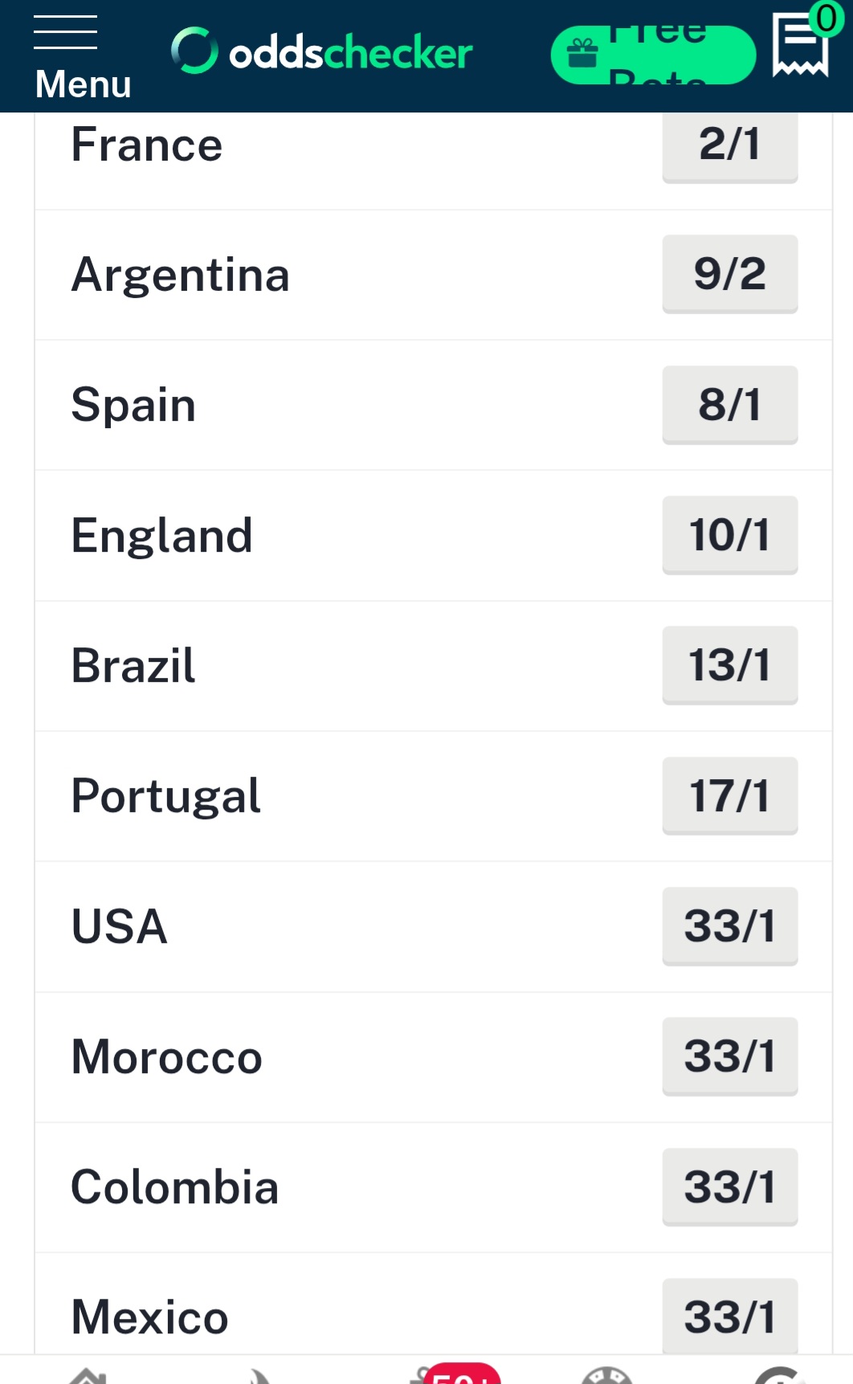
Task: Tap the gift icon in Free Bets
Action: (582, 55)
